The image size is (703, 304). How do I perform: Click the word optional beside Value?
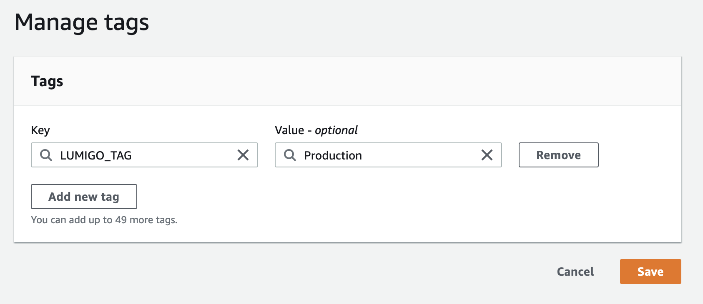pos(336,130)
